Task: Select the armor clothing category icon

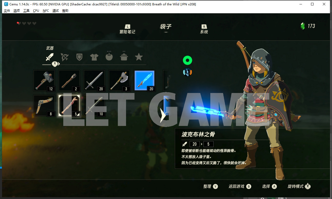Action: pos(94,57)
